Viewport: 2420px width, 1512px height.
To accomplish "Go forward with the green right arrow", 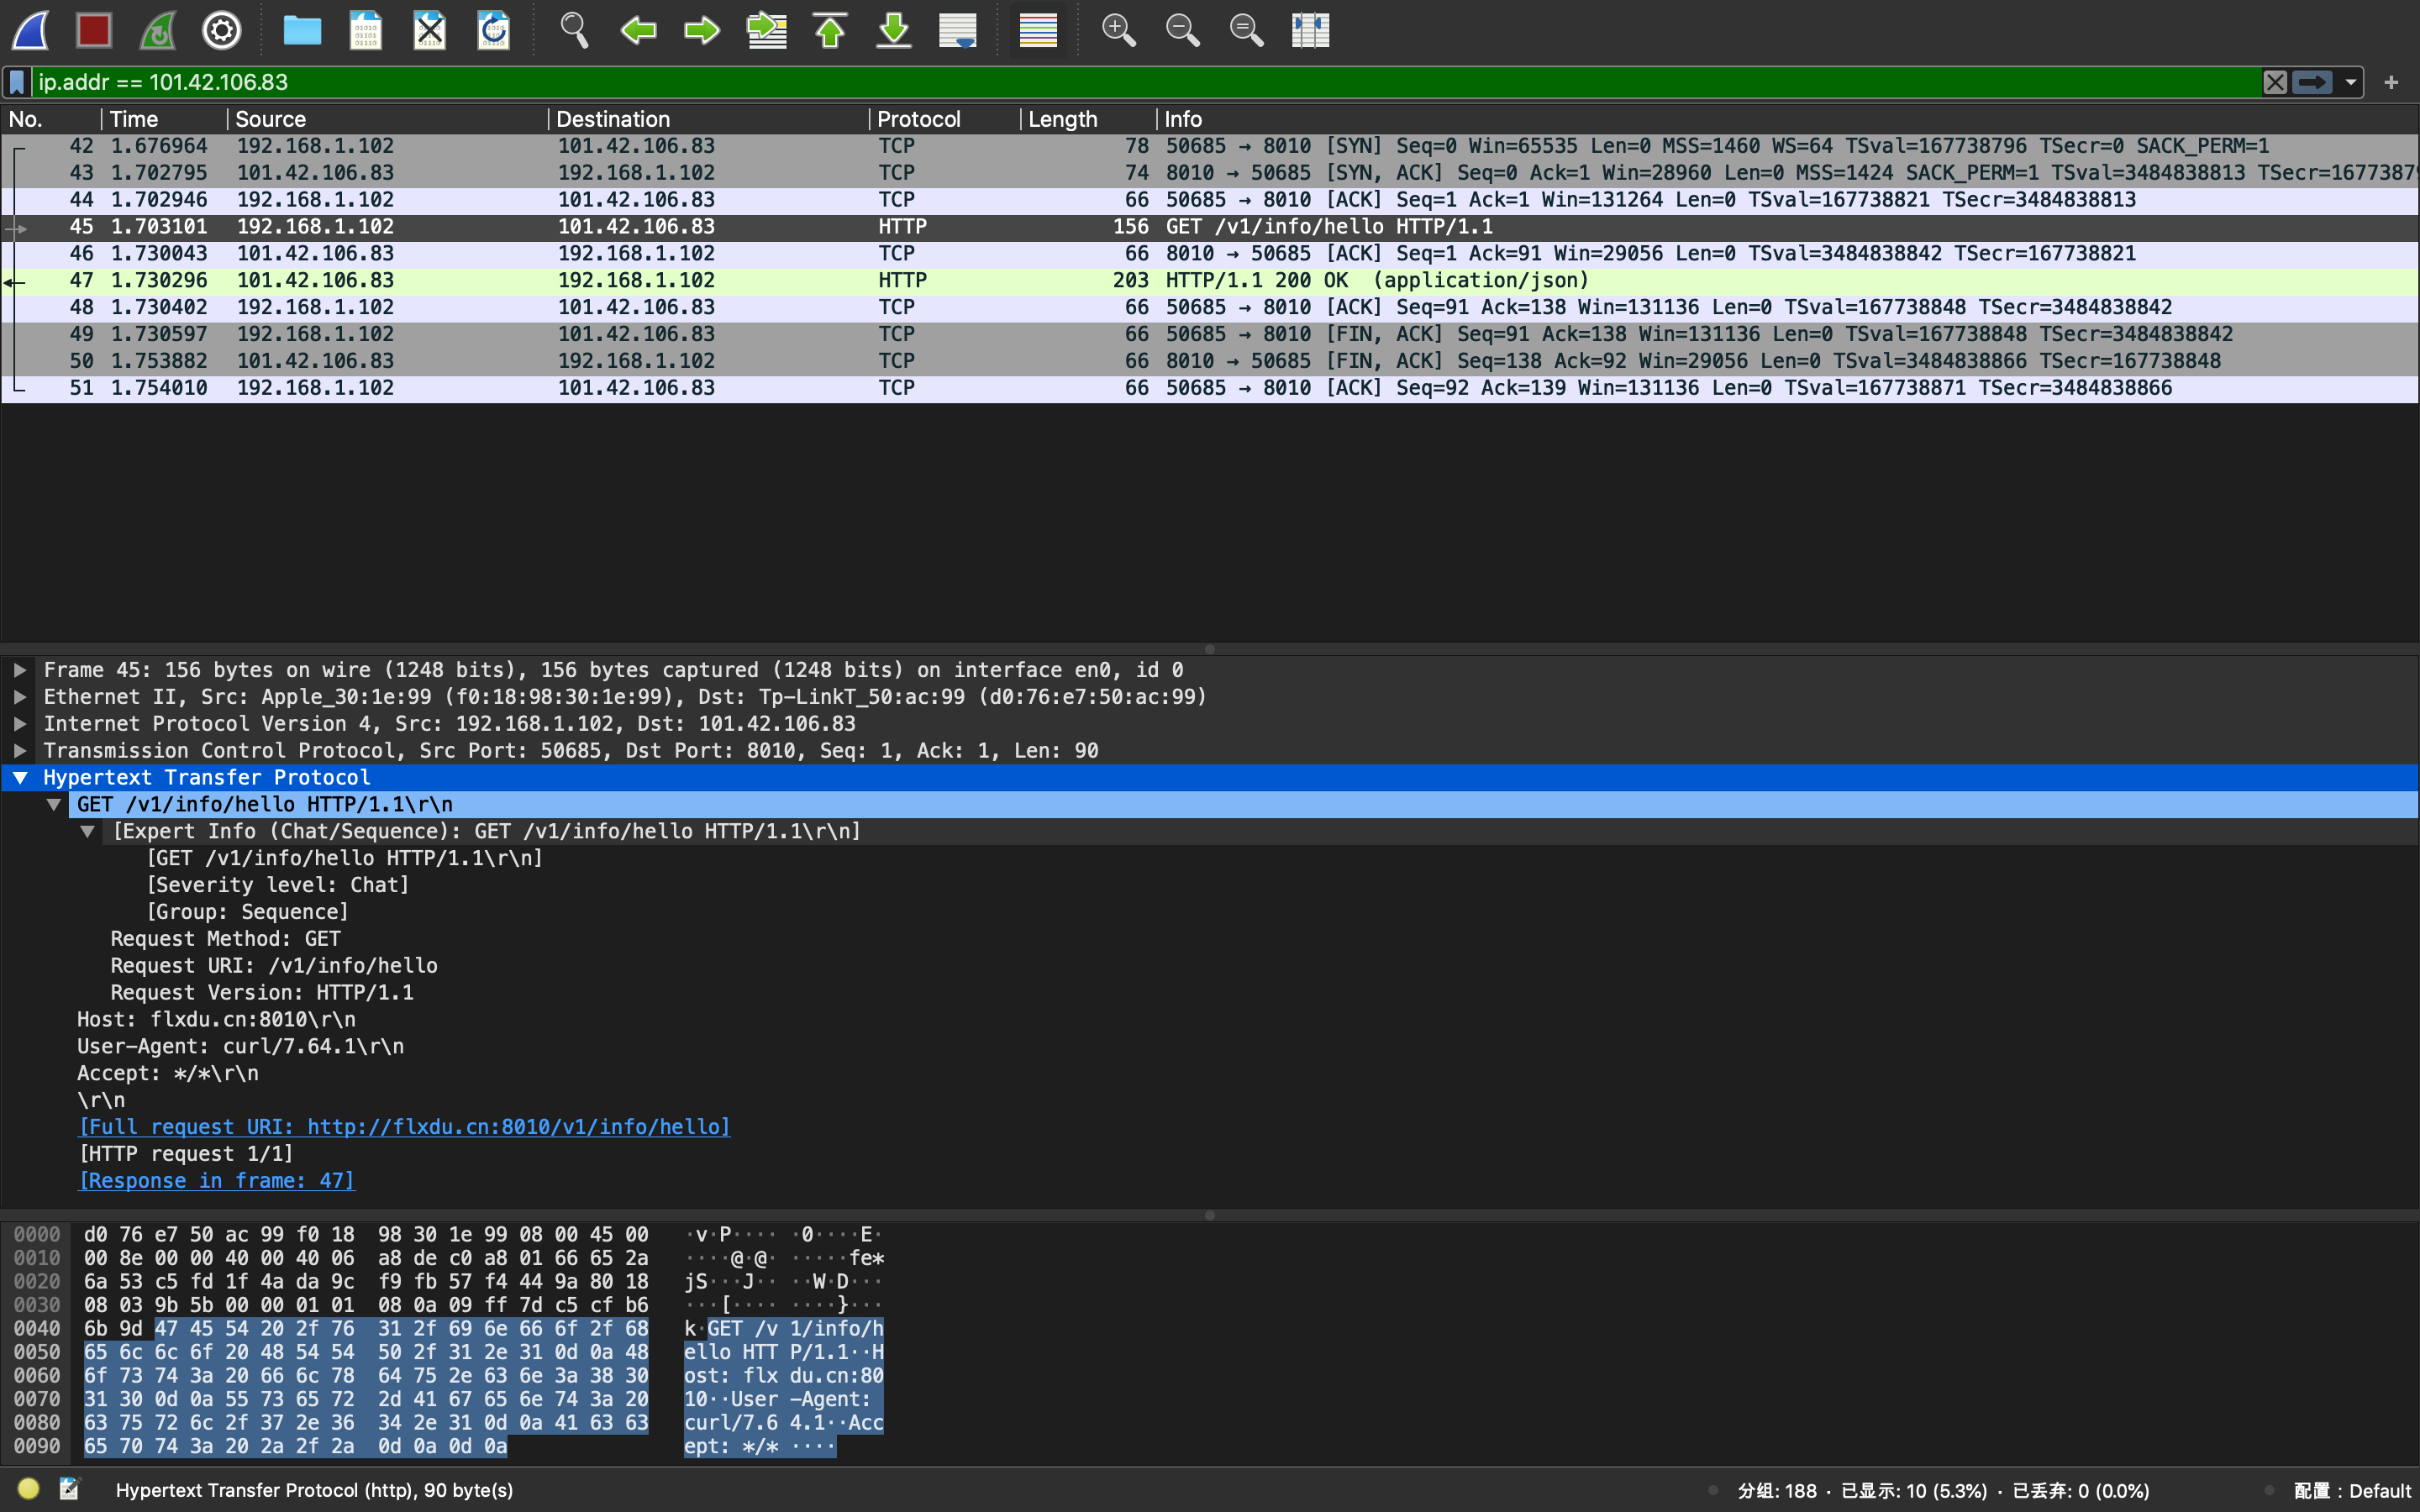I will tap(702, 30).
